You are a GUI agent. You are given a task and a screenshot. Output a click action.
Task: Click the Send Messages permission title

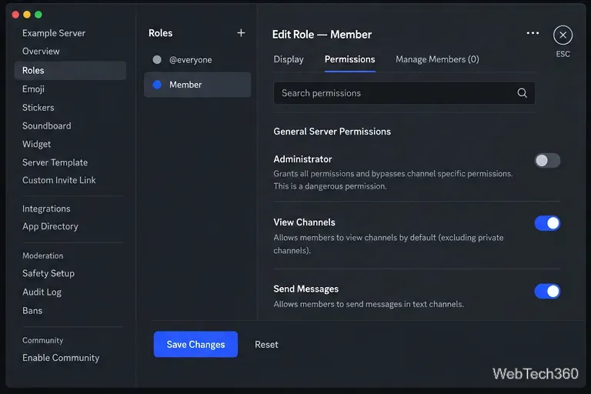306,289
